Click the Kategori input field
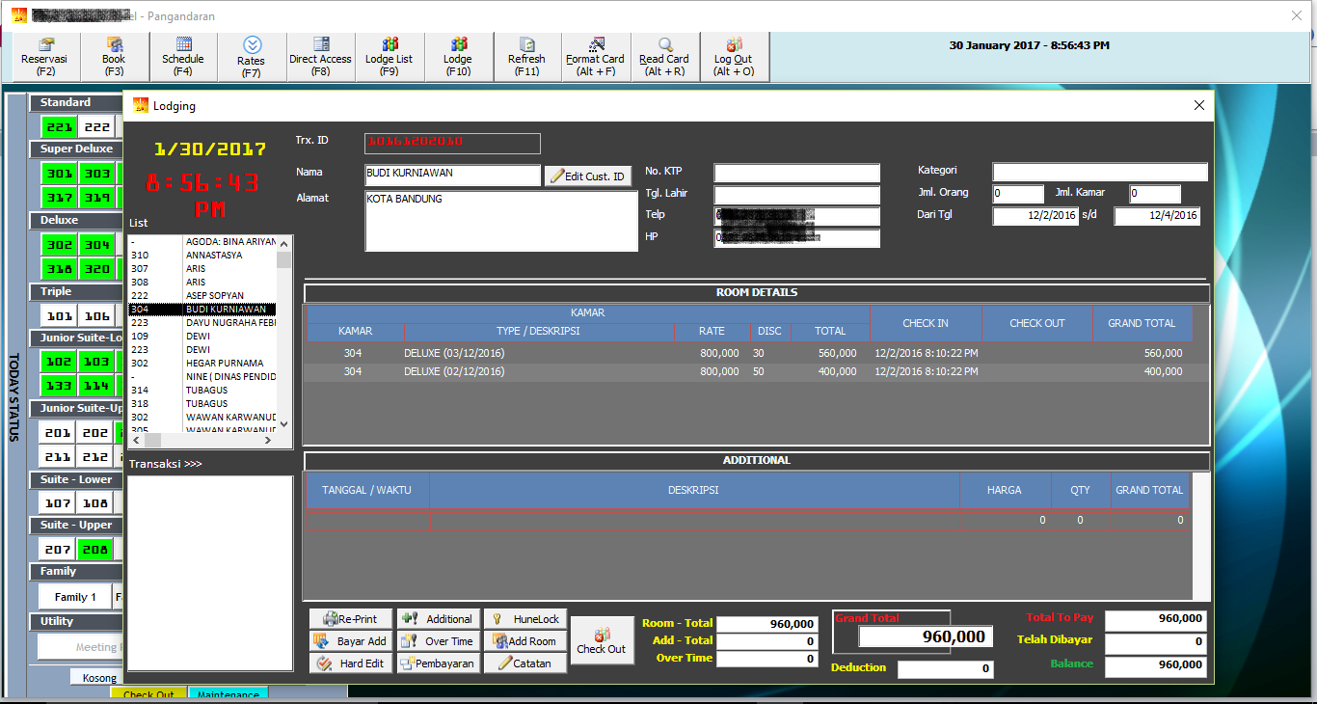 1099,173
